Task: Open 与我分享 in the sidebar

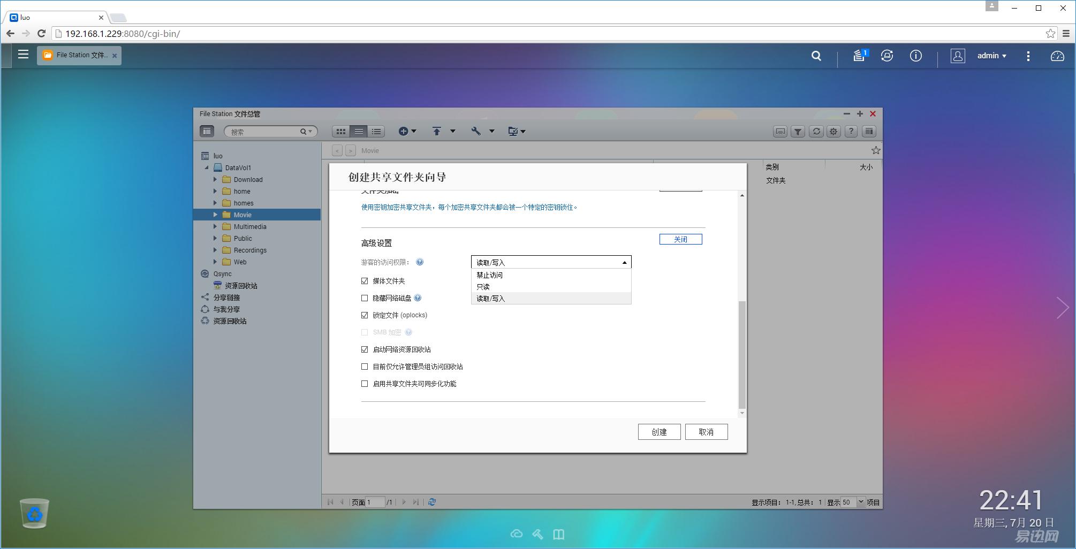Action: point(226,309)
